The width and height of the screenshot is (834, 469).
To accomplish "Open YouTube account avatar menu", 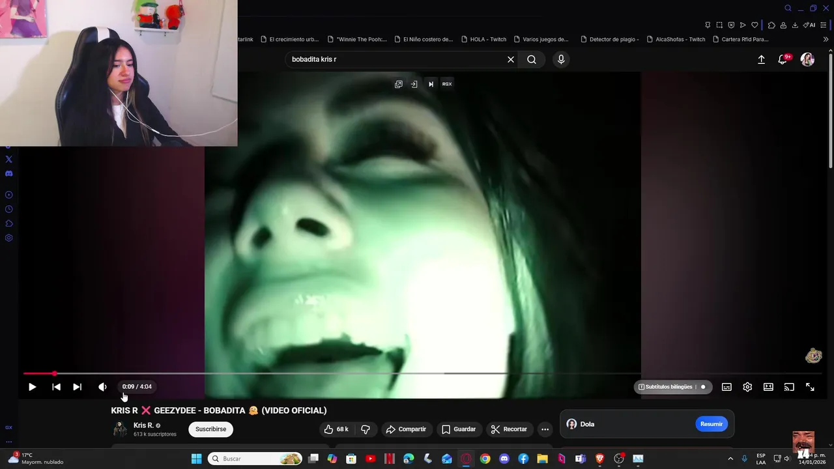I will tap(807, 59).
